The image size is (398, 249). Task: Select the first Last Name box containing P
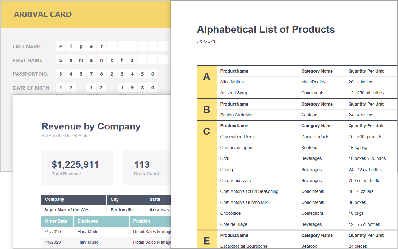(x=61, y=46)
